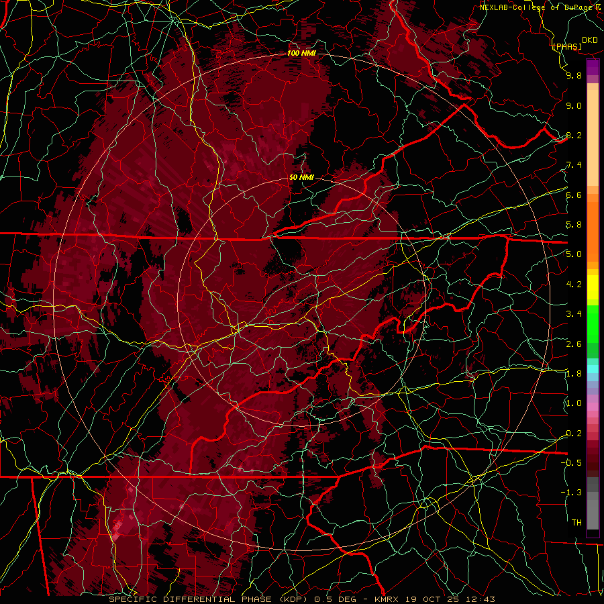
Task: Pick the pink segment of the color bar
Action: [x=593, y=407]
